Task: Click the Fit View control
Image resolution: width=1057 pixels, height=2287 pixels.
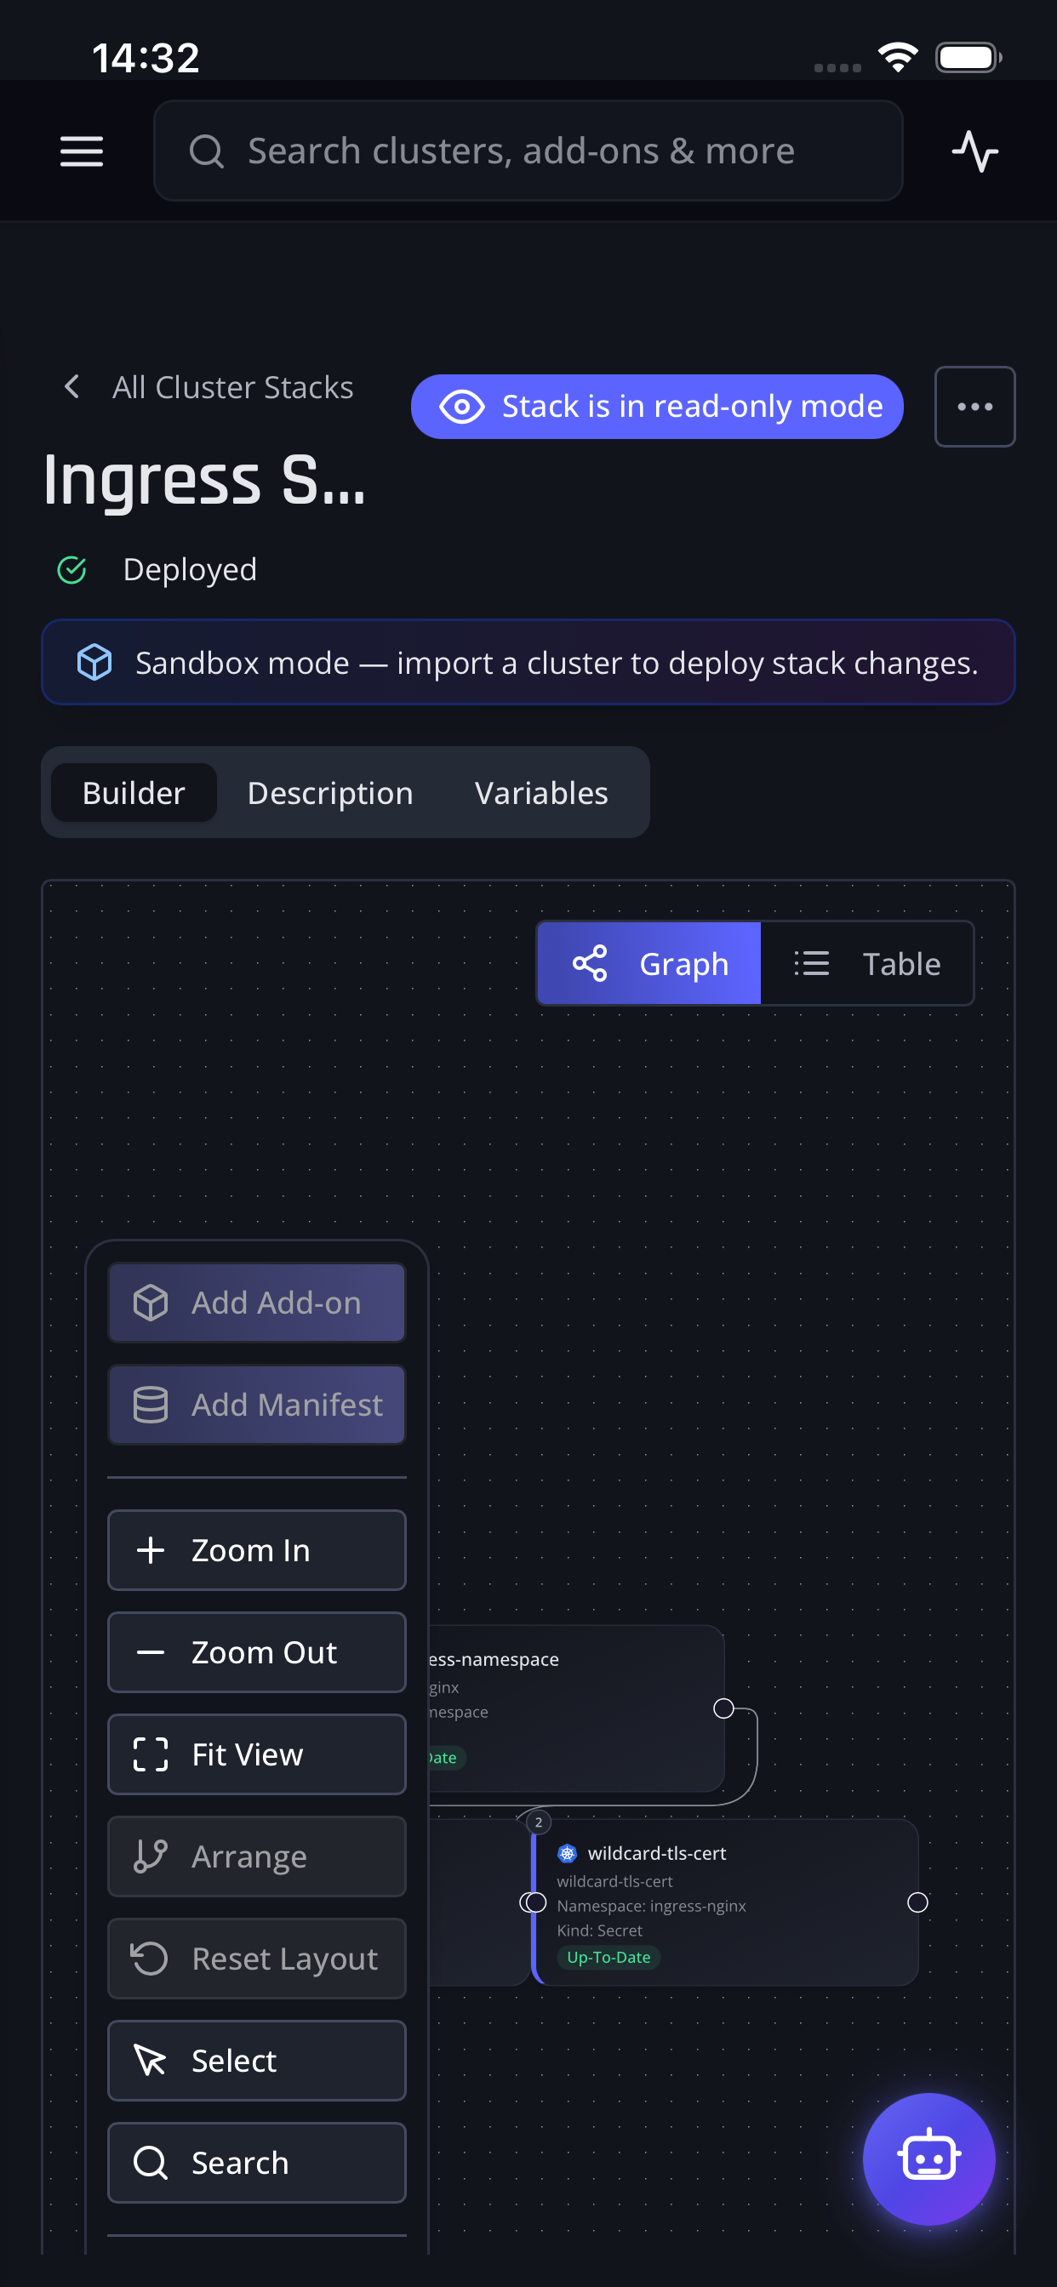Action: pos(257,1754)
